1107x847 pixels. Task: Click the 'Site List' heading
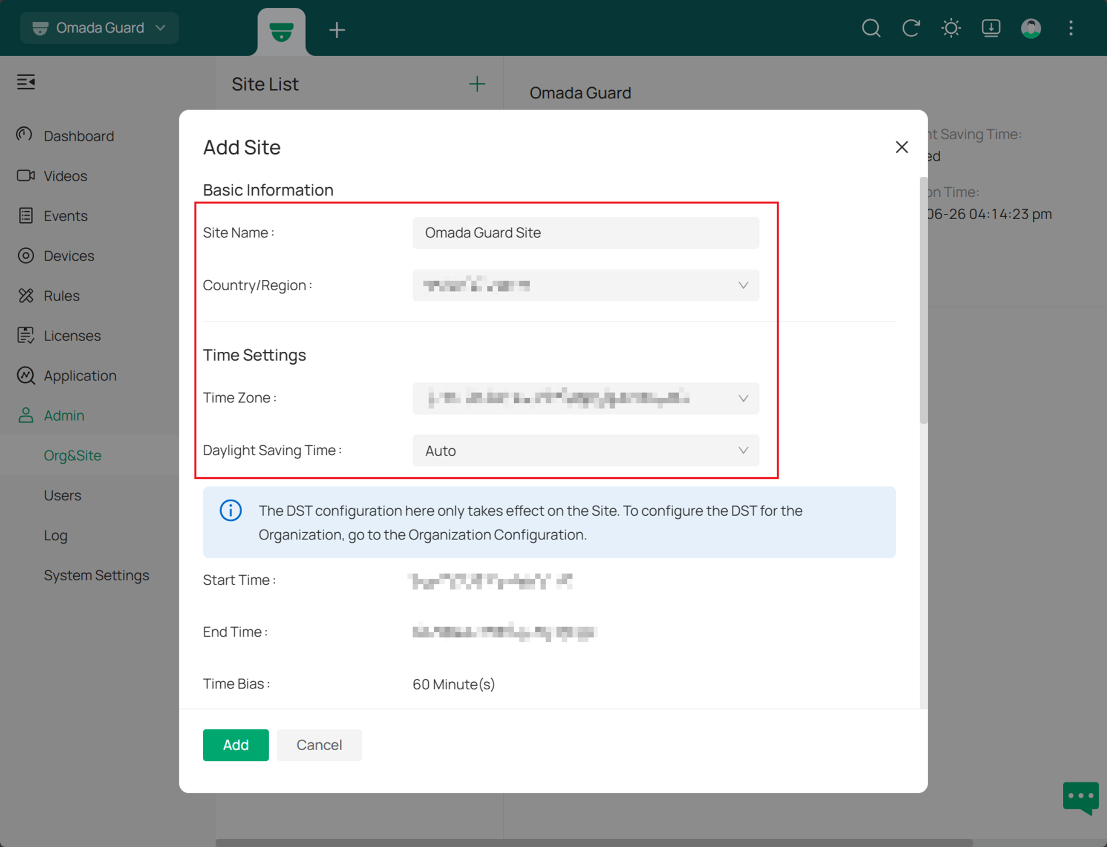pyautogui.click(x=265, y=84)
